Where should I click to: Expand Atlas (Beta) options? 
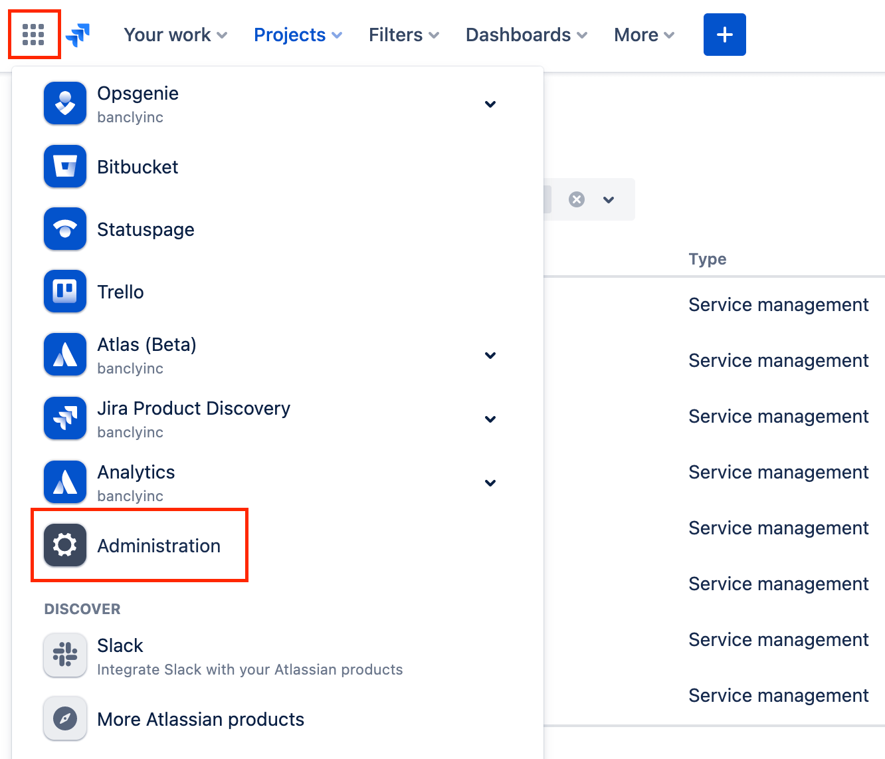[490, 356]
